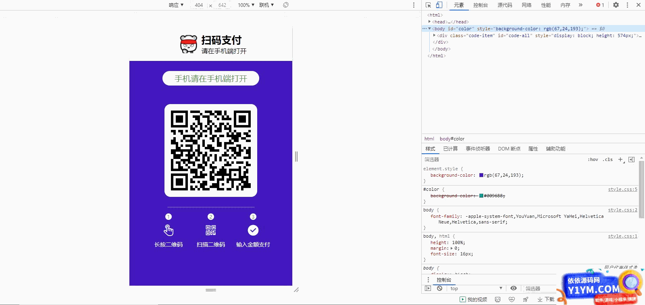This screenshot has height=305, width=645.
Task: Open the 属性 Properties tab
Action: click(533, 148)
